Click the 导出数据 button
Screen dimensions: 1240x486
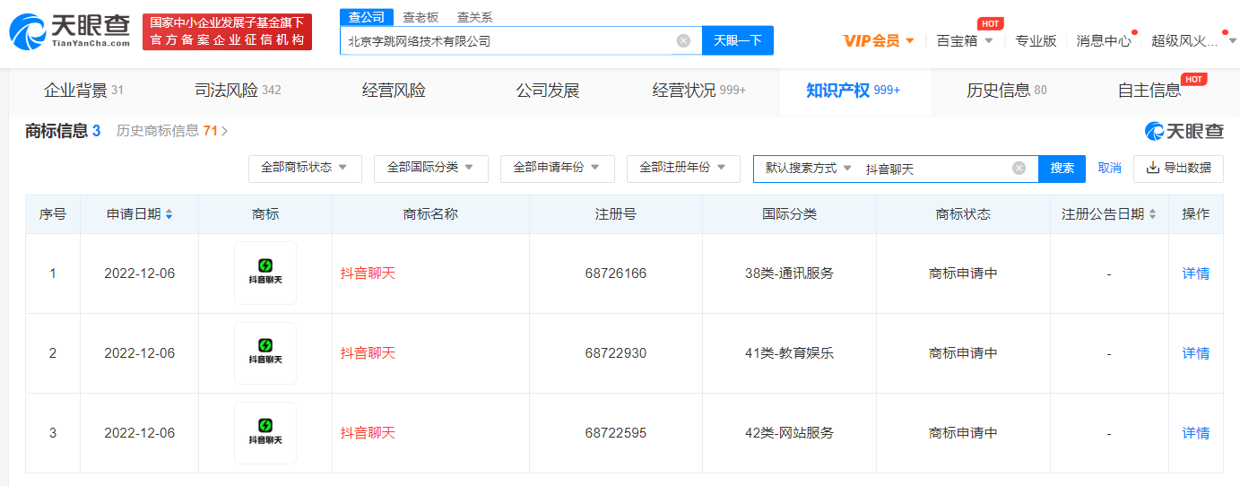pos(1178,169)
